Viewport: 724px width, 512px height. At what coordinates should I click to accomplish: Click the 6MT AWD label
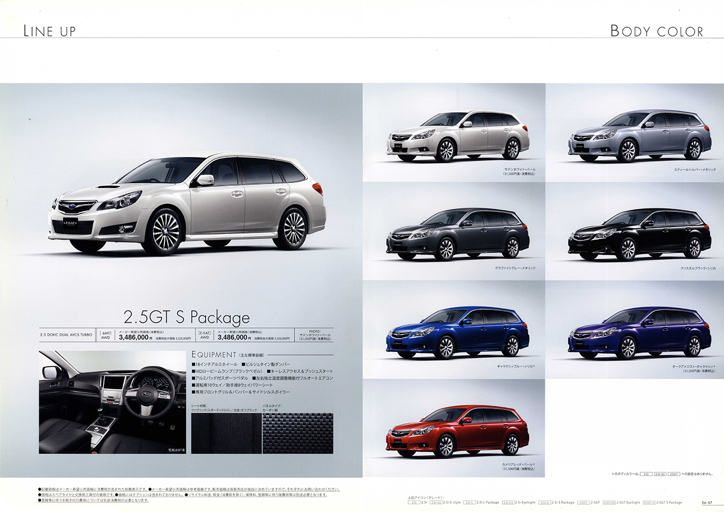[106, 335]
